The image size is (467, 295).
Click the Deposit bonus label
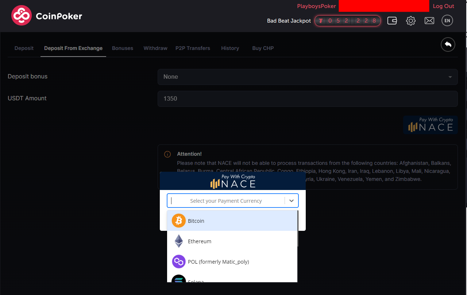coord(28,77)
